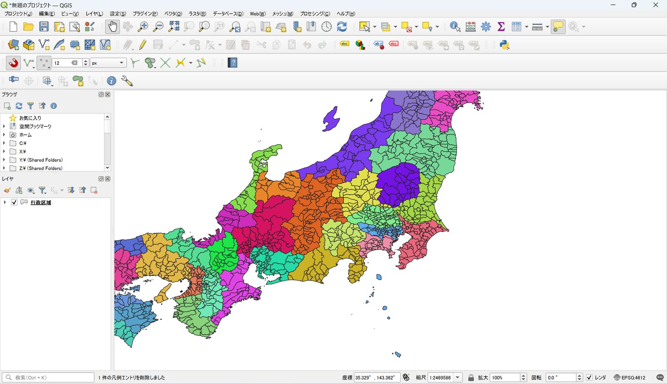
Task: Open the help question mark icon in the snapping toolbar
Action: 233,63
